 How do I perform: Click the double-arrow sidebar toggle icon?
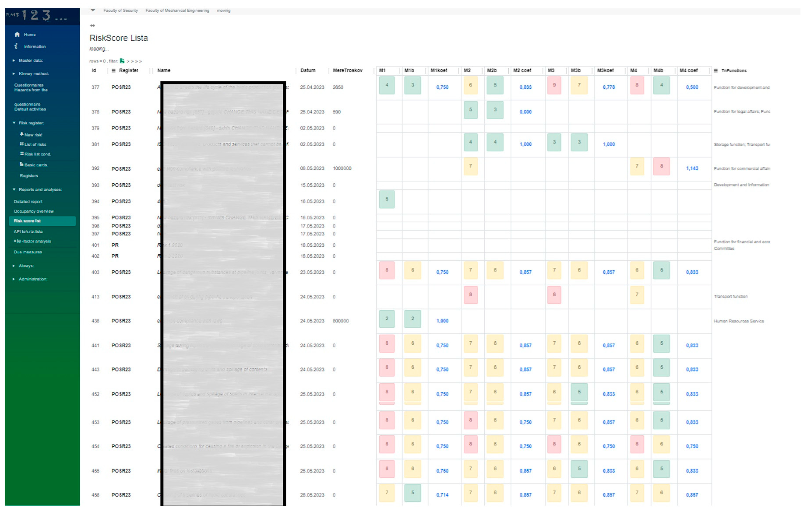pyautogui.click(x=93, y=25)
